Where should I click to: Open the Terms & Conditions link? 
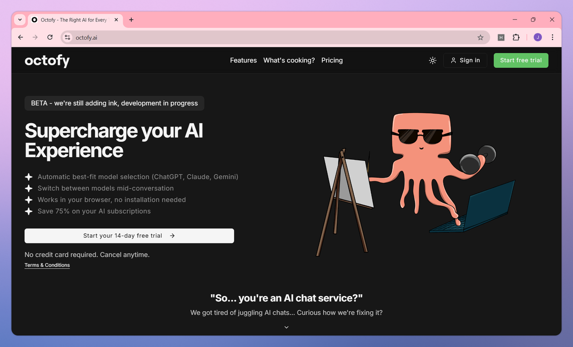(x=47, y=265)
